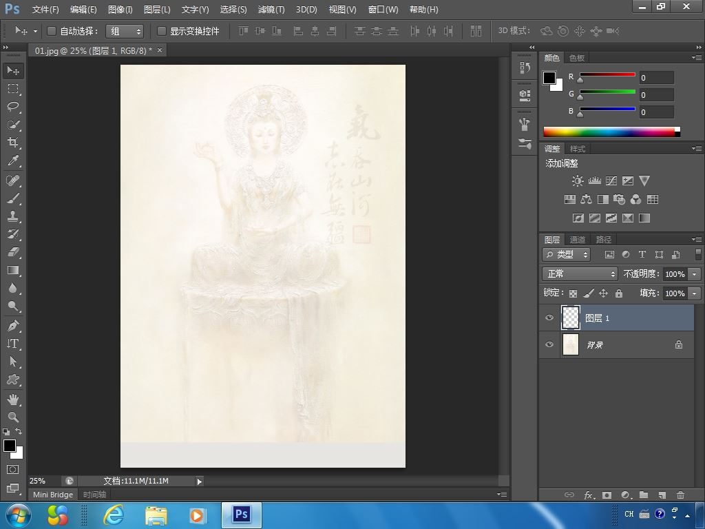Open the 类型 layer filter dropdown
Screen dimensions: 705x529
click(x=566, y=254)
